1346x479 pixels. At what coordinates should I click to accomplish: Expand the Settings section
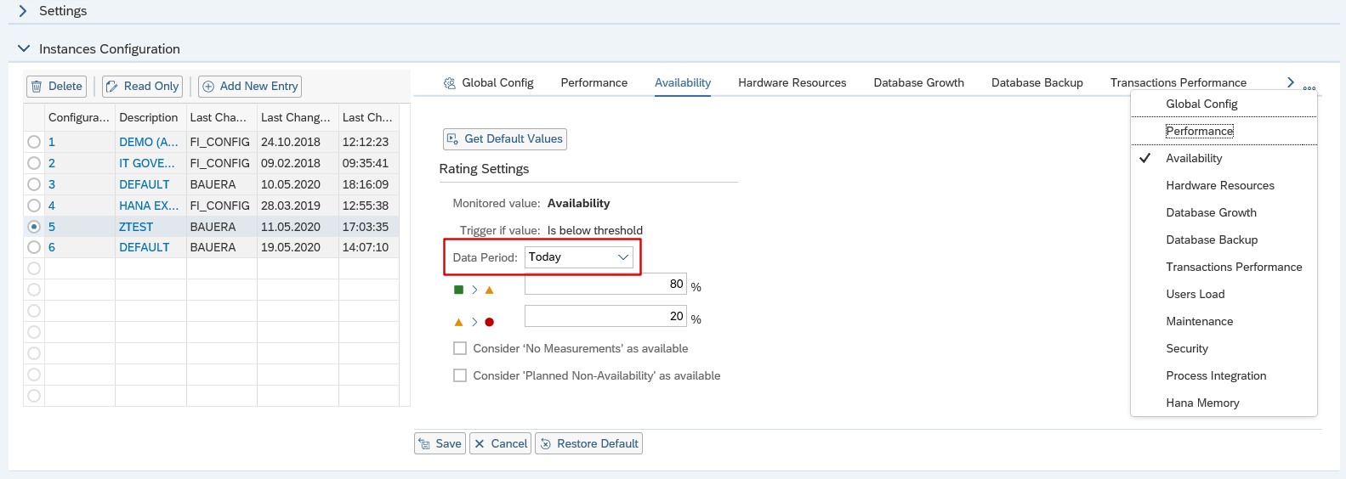click(x=23, y=11)
